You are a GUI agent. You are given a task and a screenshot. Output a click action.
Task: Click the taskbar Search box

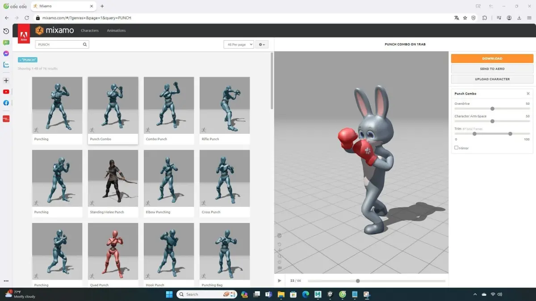click(x=206, y=294)
